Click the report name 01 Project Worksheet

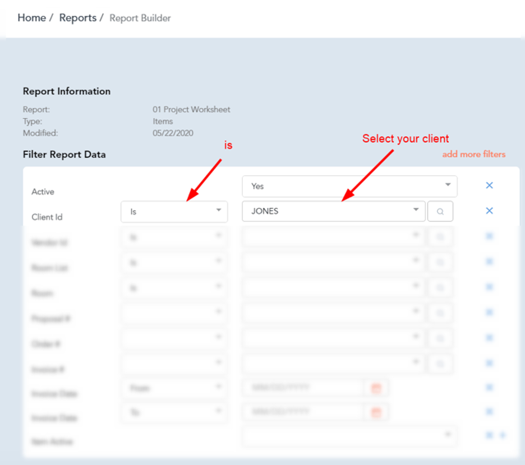[x=191, y=109]
